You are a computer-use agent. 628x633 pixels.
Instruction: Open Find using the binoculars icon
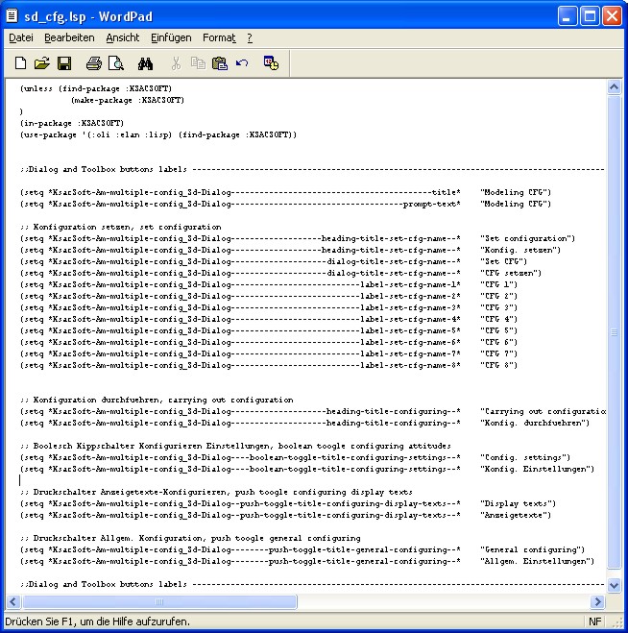[x=146, y=63]
